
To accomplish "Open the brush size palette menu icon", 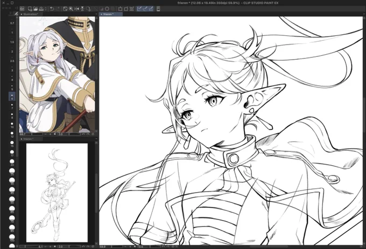I will (x=10, y=13).
